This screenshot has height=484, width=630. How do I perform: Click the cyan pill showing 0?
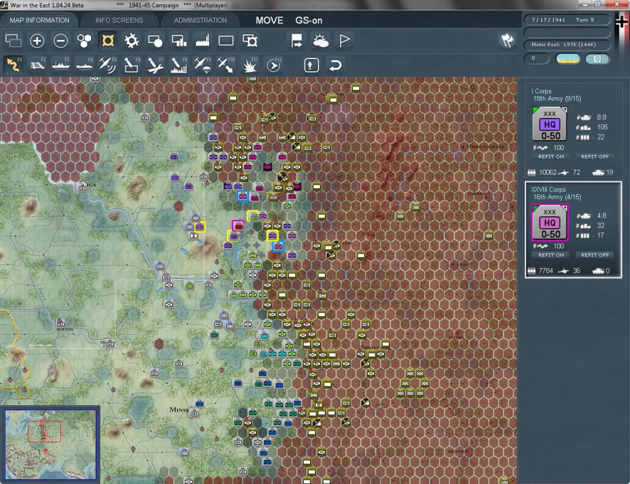[597, 59]
